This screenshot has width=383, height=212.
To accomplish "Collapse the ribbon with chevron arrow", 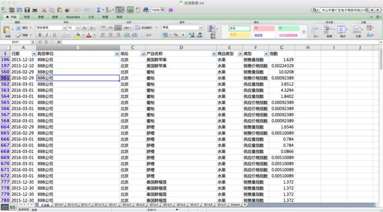I will (x=372, y=17).
